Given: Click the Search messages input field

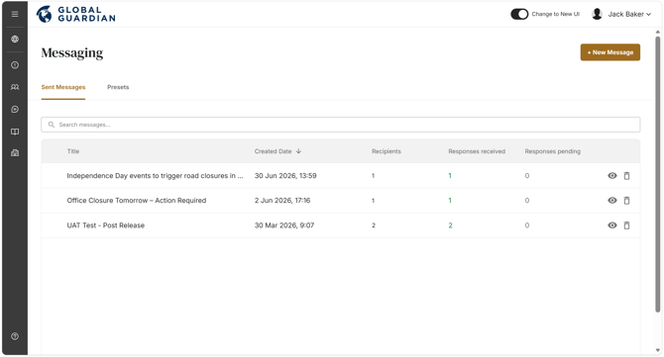Looking at the screenshot, I should coord(341,125).
